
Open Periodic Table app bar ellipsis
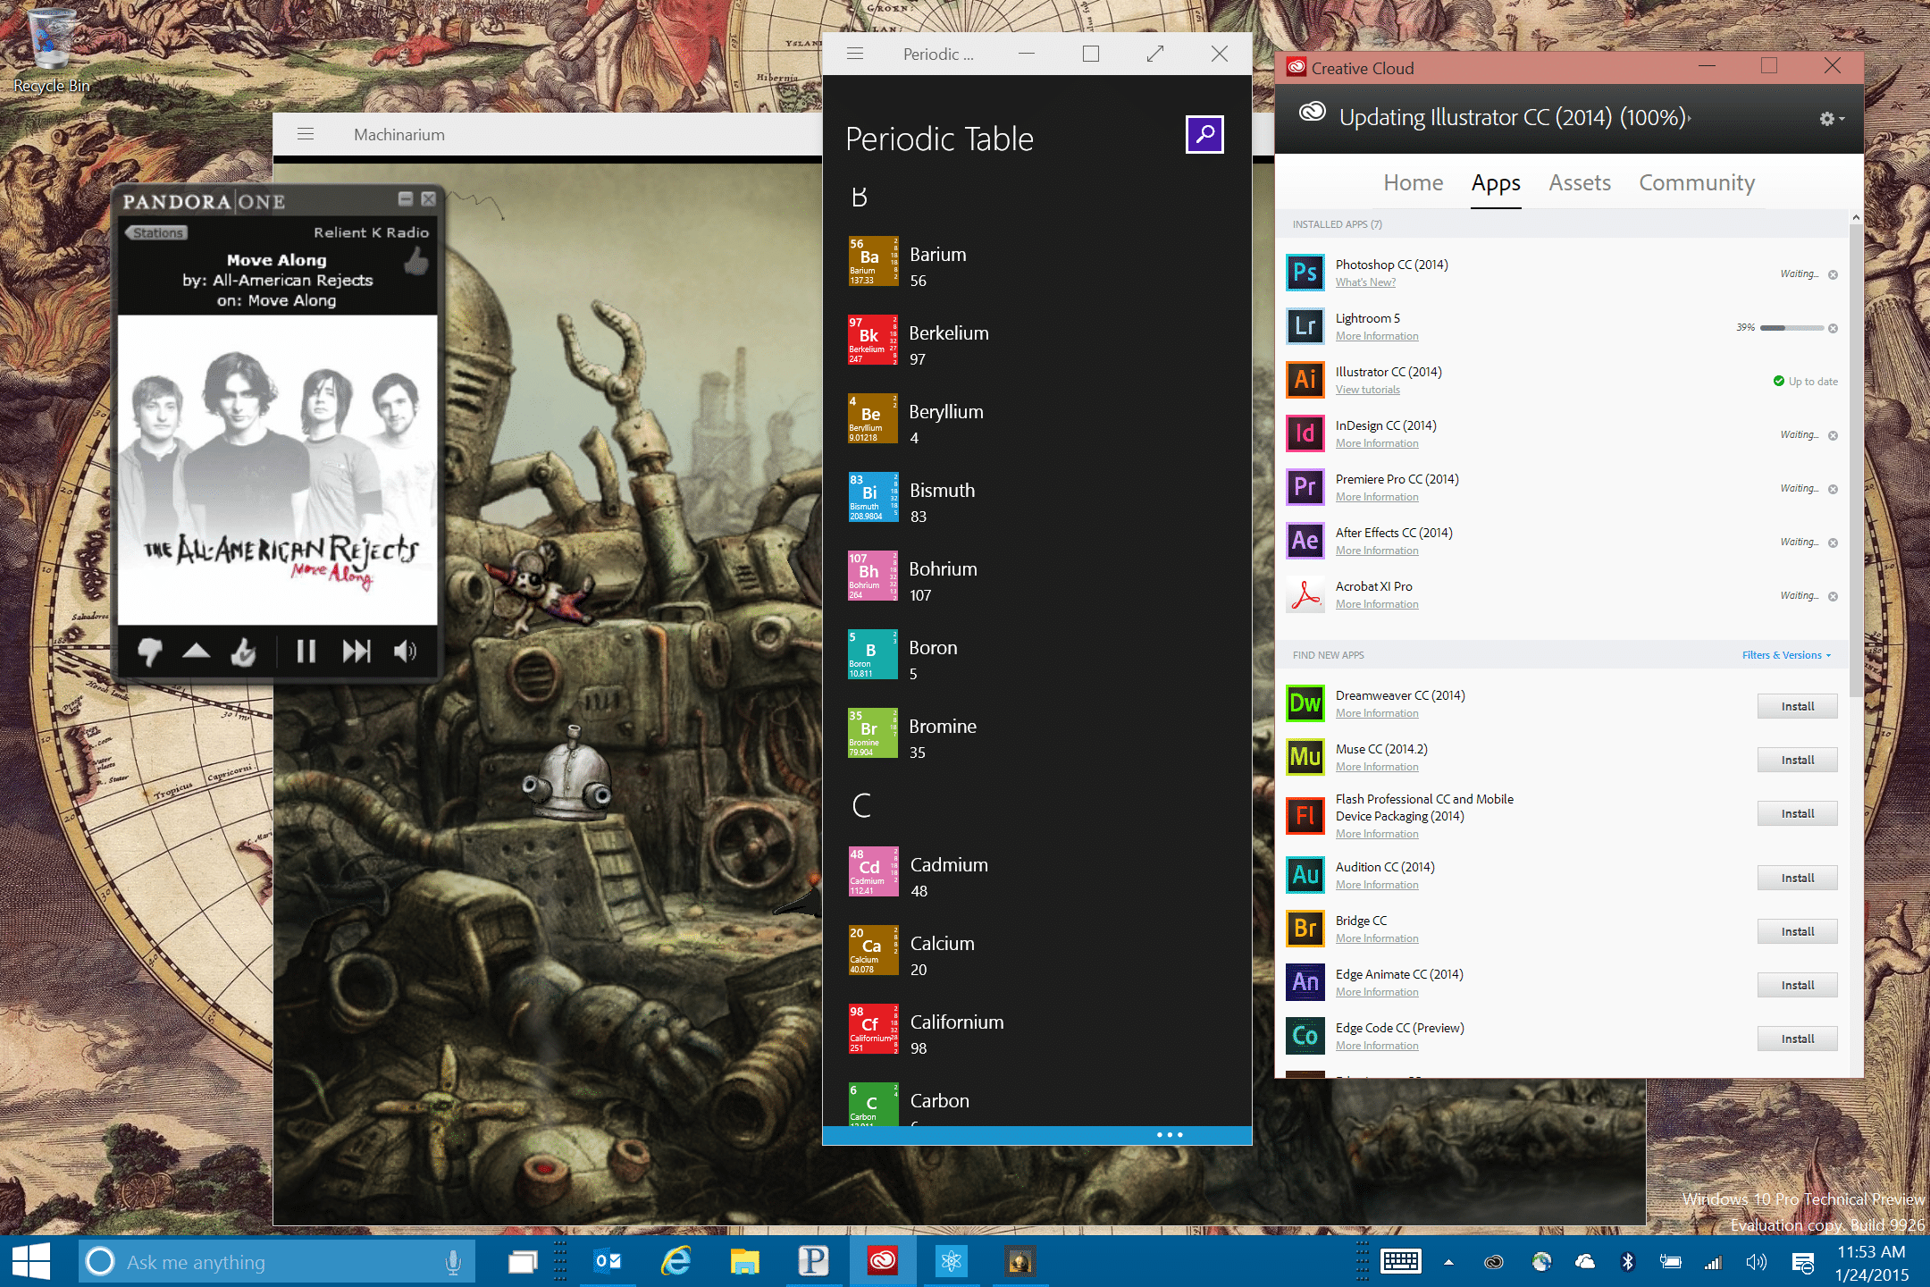(1170, 1135)
